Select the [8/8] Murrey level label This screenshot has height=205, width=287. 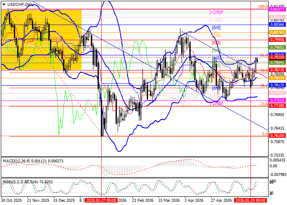coord(216,27)
